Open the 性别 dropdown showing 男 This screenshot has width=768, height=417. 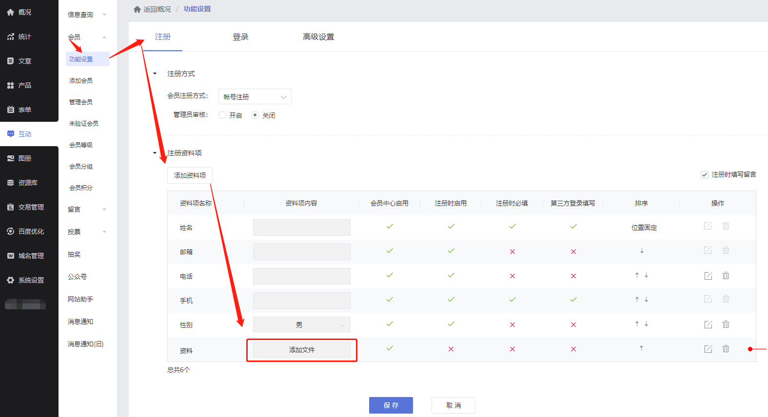[x=301, y=325]
